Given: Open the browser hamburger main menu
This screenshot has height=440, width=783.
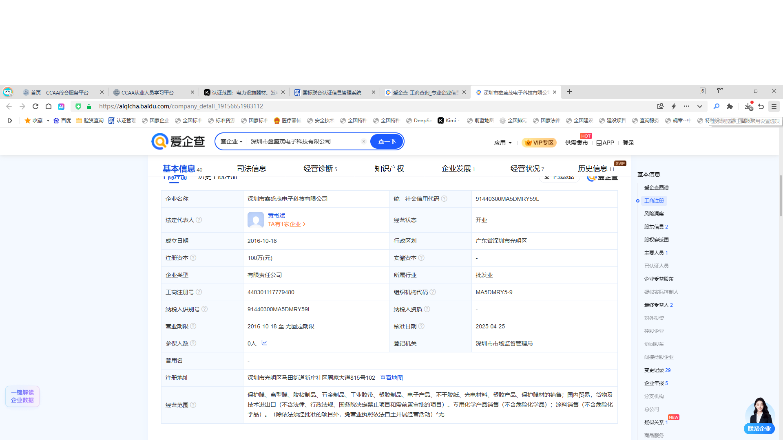Looking at the screenshot, I should coord(774,106).
